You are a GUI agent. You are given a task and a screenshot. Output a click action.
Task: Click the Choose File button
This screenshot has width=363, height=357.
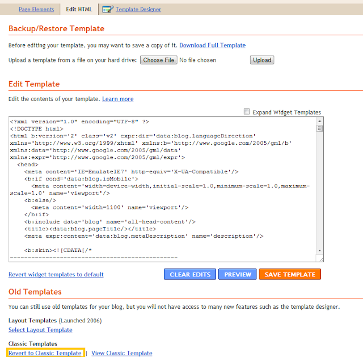[x=159, y=60]
